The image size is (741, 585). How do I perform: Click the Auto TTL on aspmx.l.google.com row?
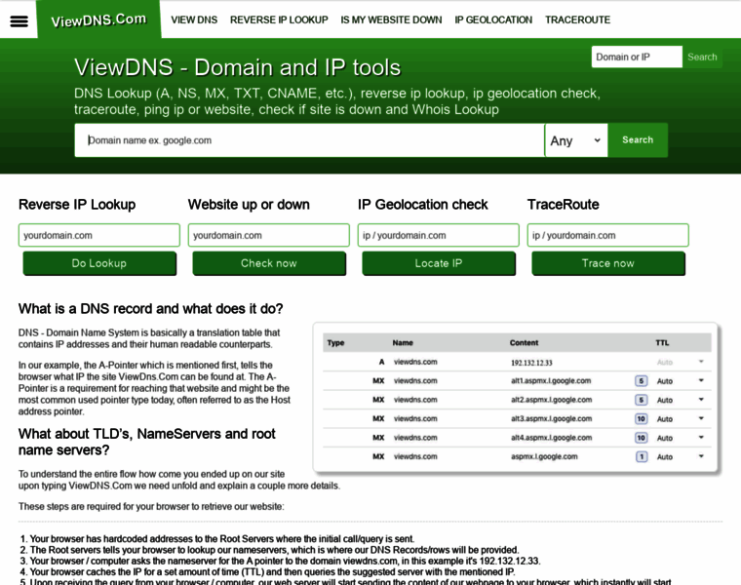tap(664, 457)
